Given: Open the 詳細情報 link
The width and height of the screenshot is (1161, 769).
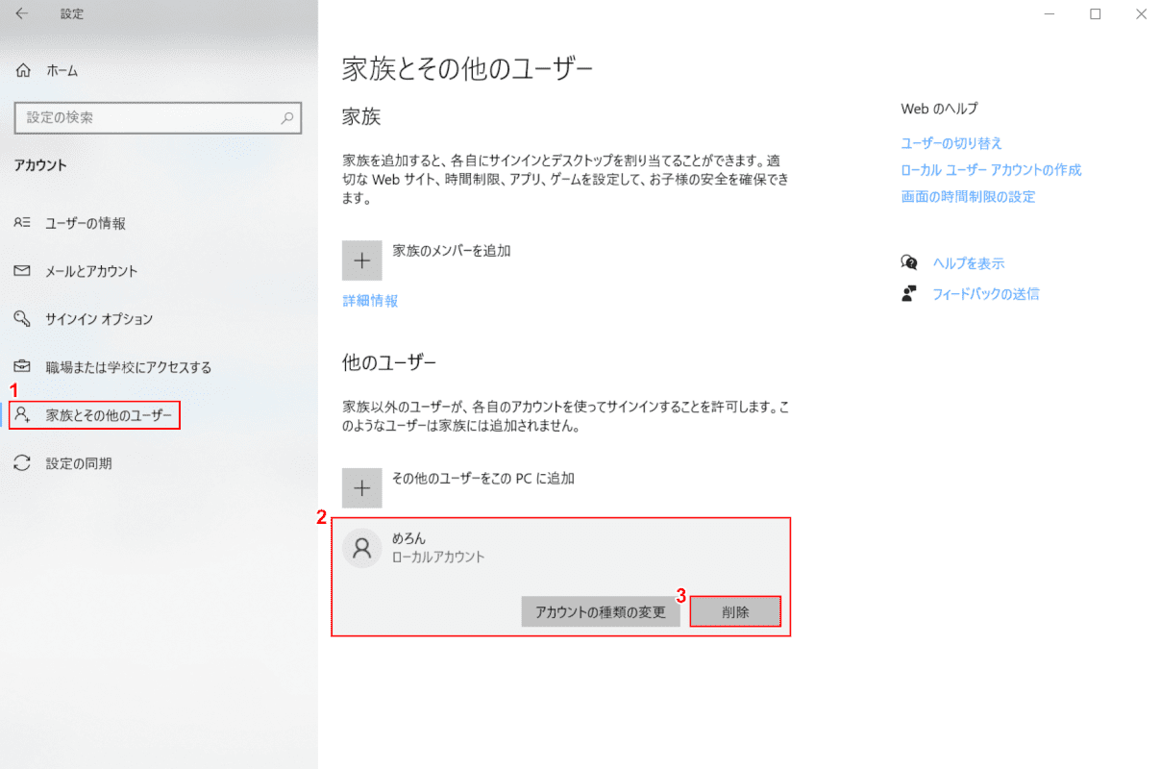Looking at the screenshot, I should click(x=370, y=301).
